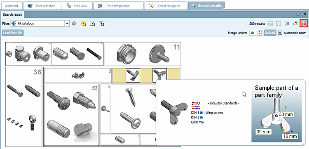309x149 pixels.
Task: Click the Reload button
Action: 270,33
